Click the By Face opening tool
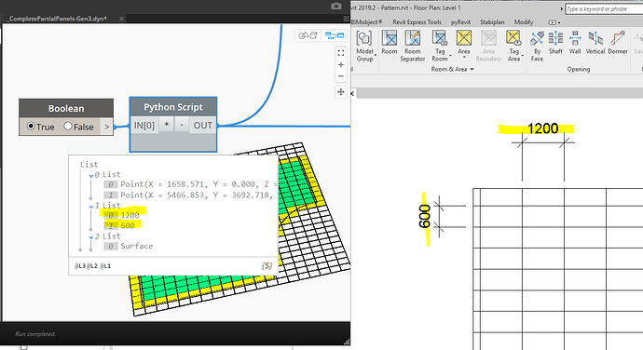The width and height of the screenshot is (643, 350). tap(537, 46)
